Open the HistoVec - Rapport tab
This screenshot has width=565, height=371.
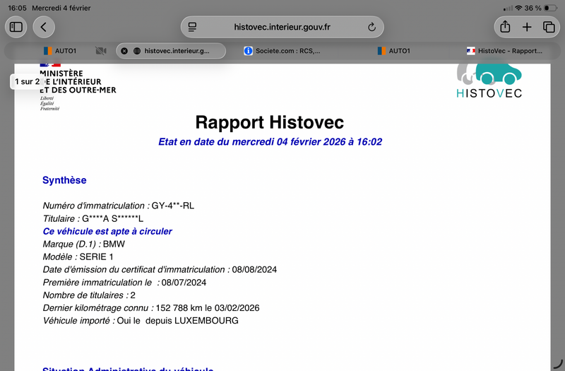point(504,51)
